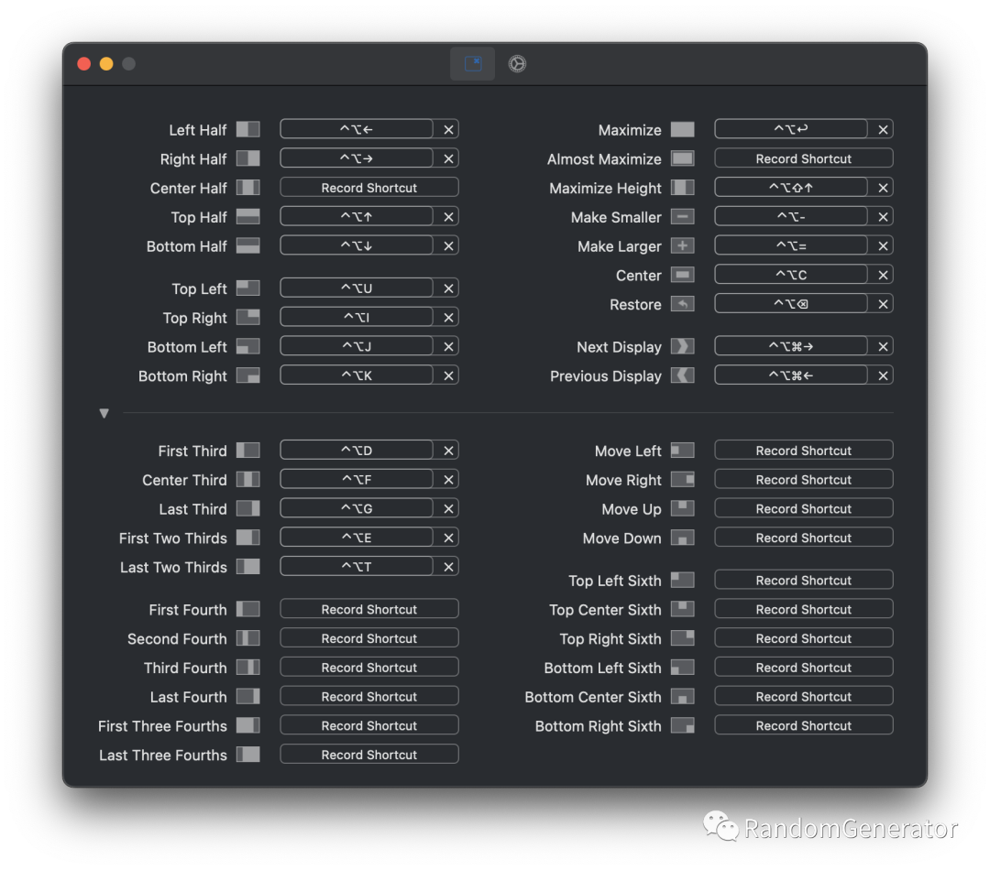Click the Top Half layout icon
Viewport: 990px width, 870px height.
[248, 216]
